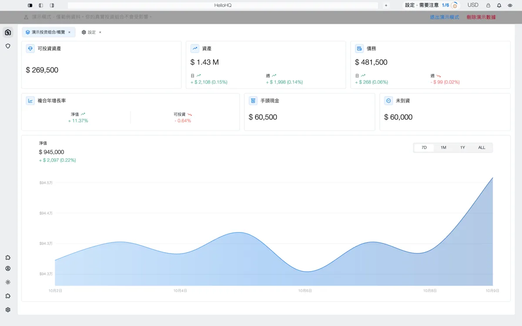This screenshot has height=326, width=522.
Task: Click 刪除演示數據 link
Action: coord(481,17)
